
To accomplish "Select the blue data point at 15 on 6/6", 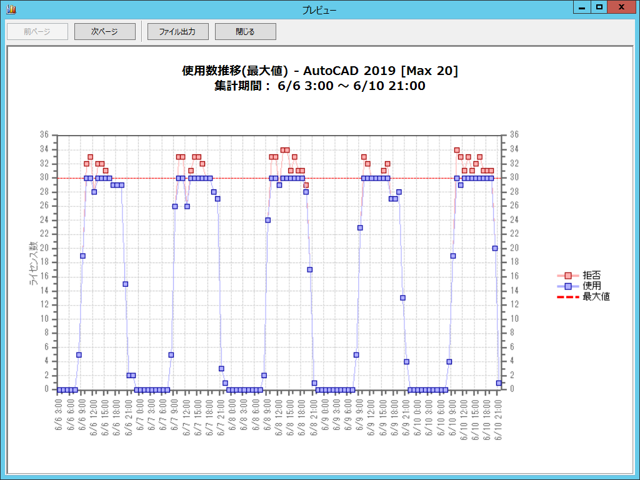I will (125, 284).
